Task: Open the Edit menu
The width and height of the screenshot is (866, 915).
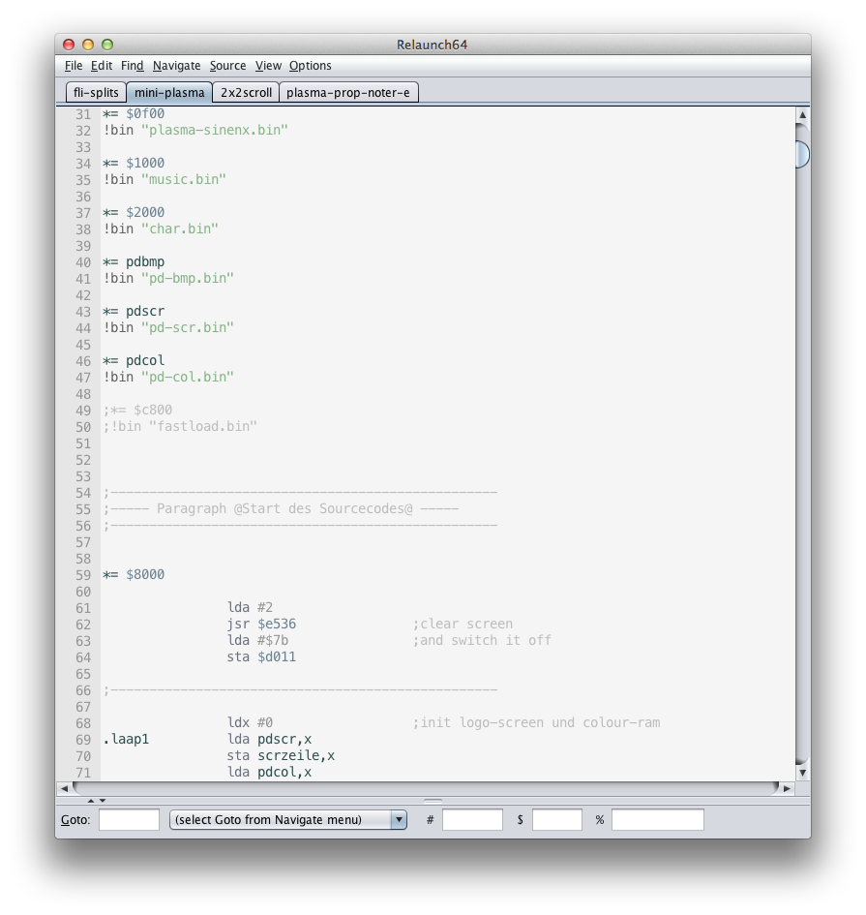Action: (x=102, y=66)
